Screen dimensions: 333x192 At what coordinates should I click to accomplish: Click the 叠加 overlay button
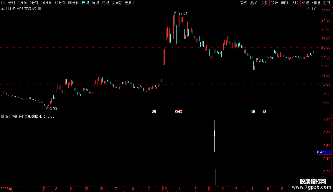tap(254, 3)
